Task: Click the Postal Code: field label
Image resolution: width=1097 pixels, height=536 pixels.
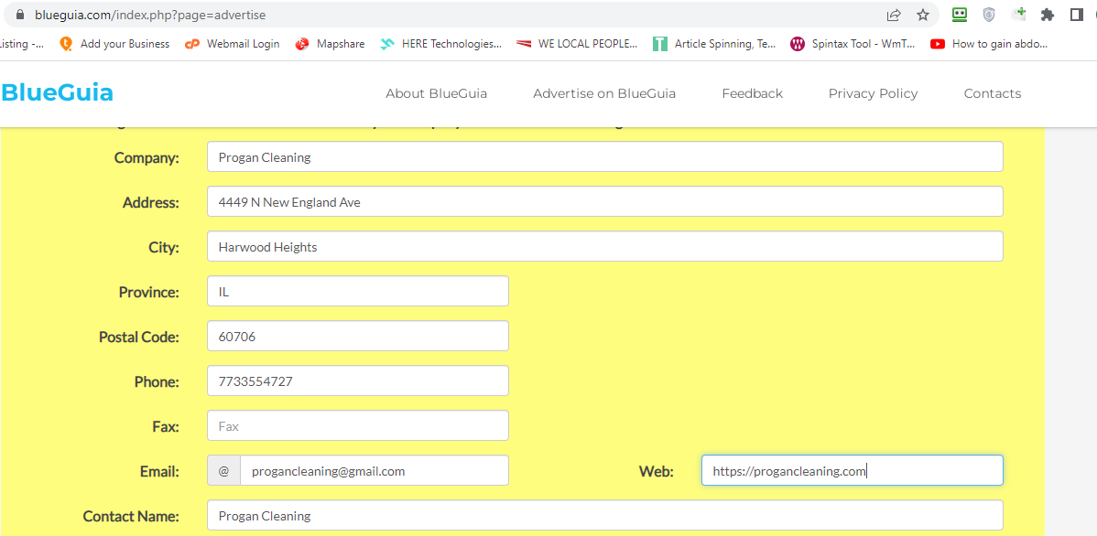Action: click(139, 337)
